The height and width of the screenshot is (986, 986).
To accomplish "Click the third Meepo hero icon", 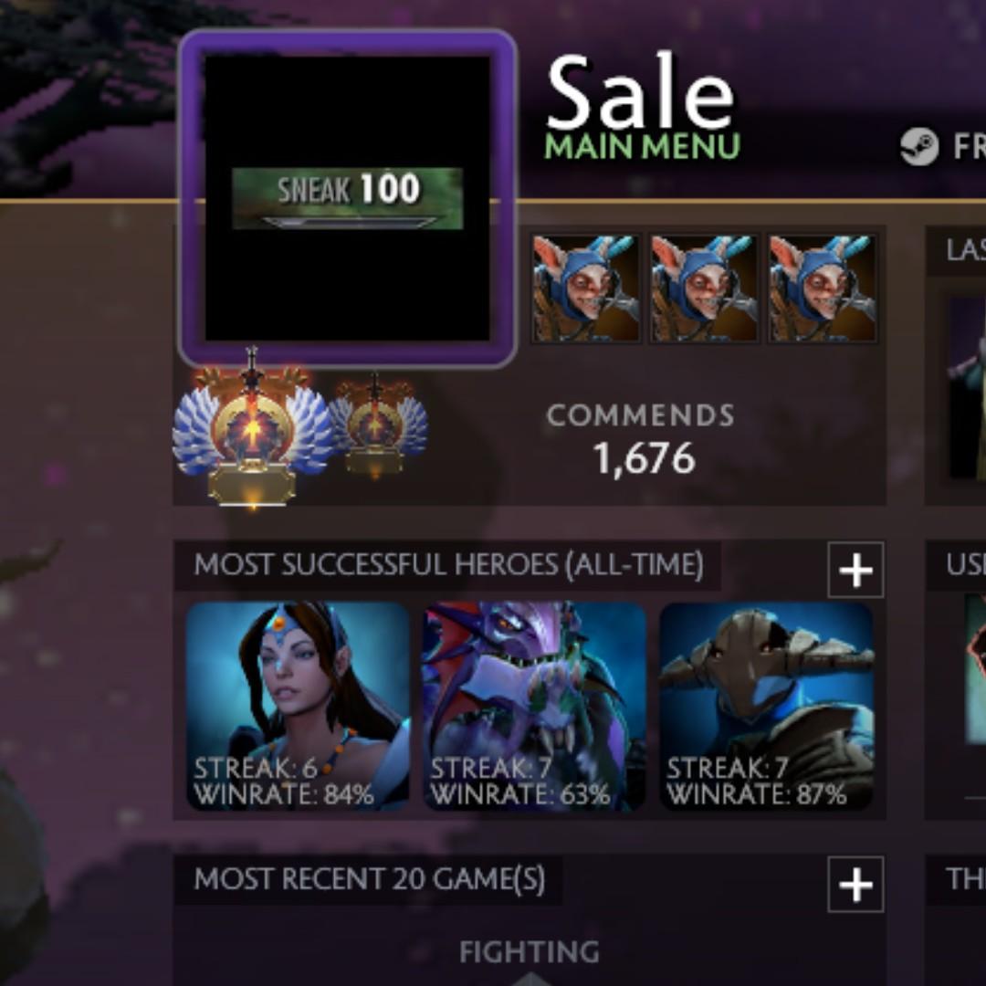I will coord(823,288).
